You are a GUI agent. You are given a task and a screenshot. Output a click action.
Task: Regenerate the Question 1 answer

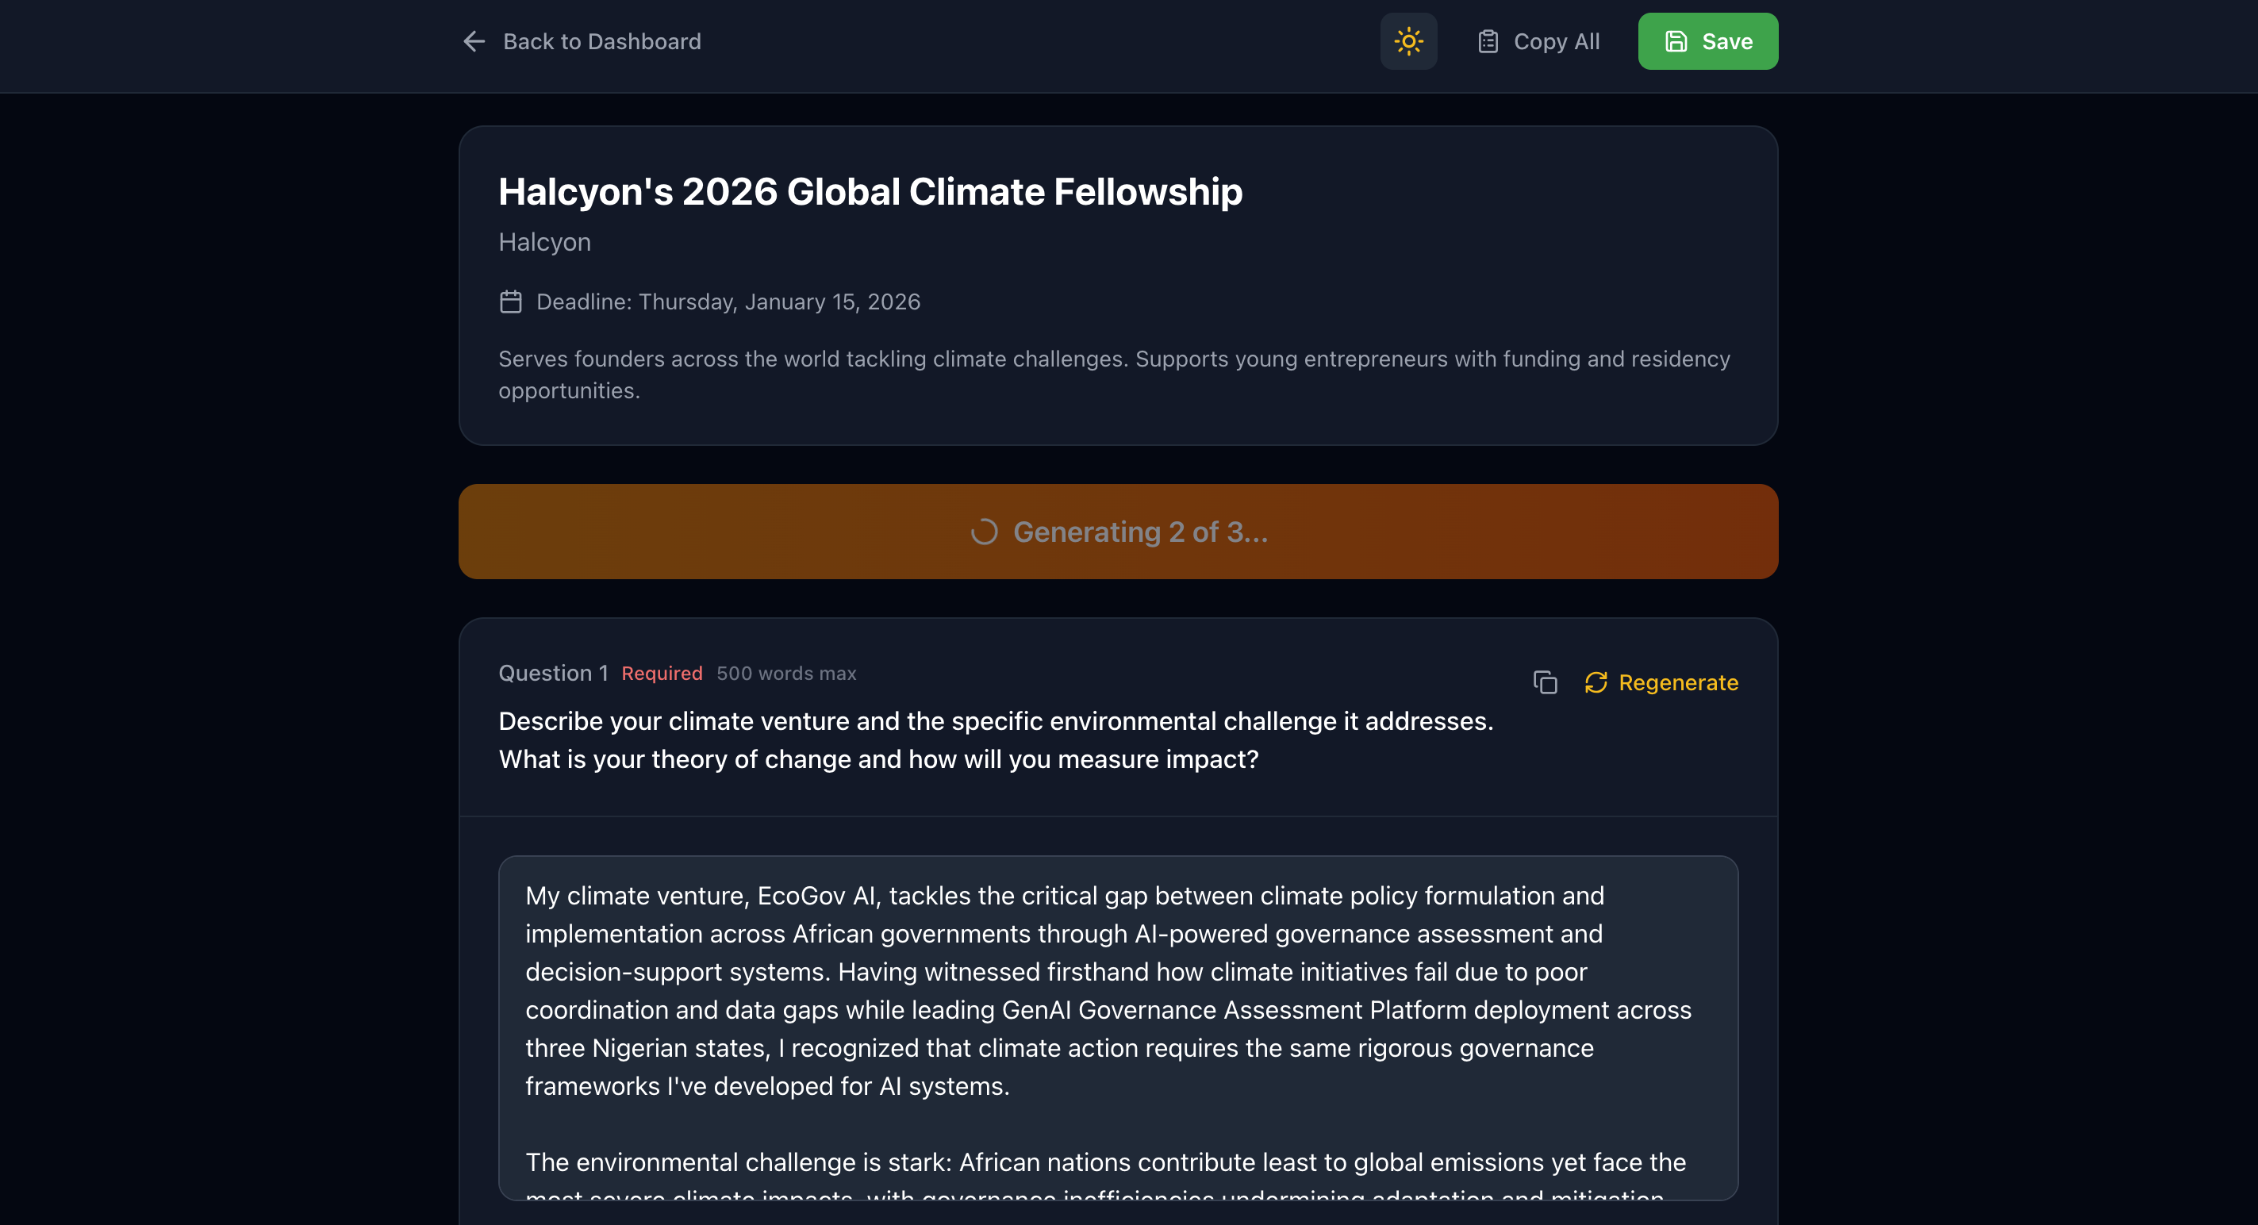point(1677,682)
